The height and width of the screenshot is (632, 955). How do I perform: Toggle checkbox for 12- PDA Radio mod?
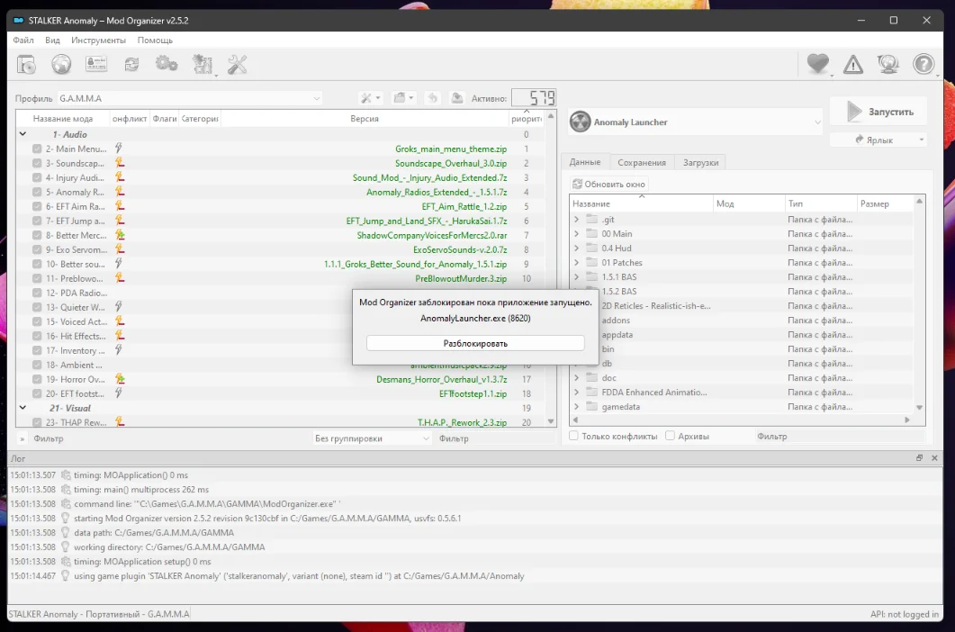pos(37,293)
